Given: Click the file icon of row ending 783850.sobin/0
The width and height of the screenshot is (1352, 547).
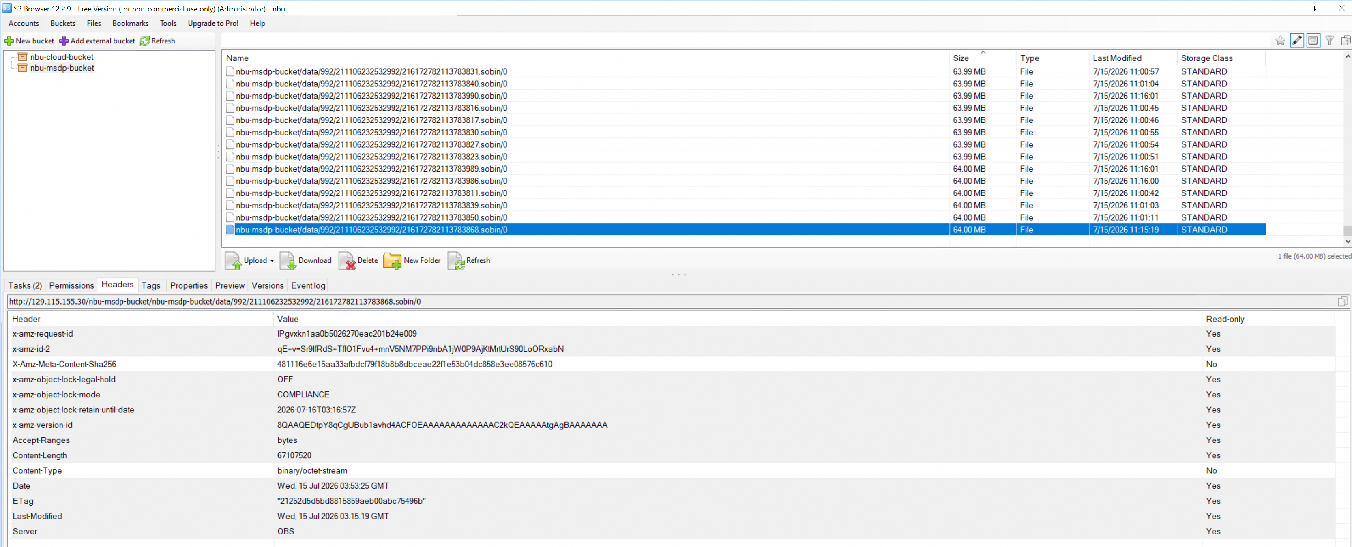Looking at the screenshot, I should tap(230, 217).
